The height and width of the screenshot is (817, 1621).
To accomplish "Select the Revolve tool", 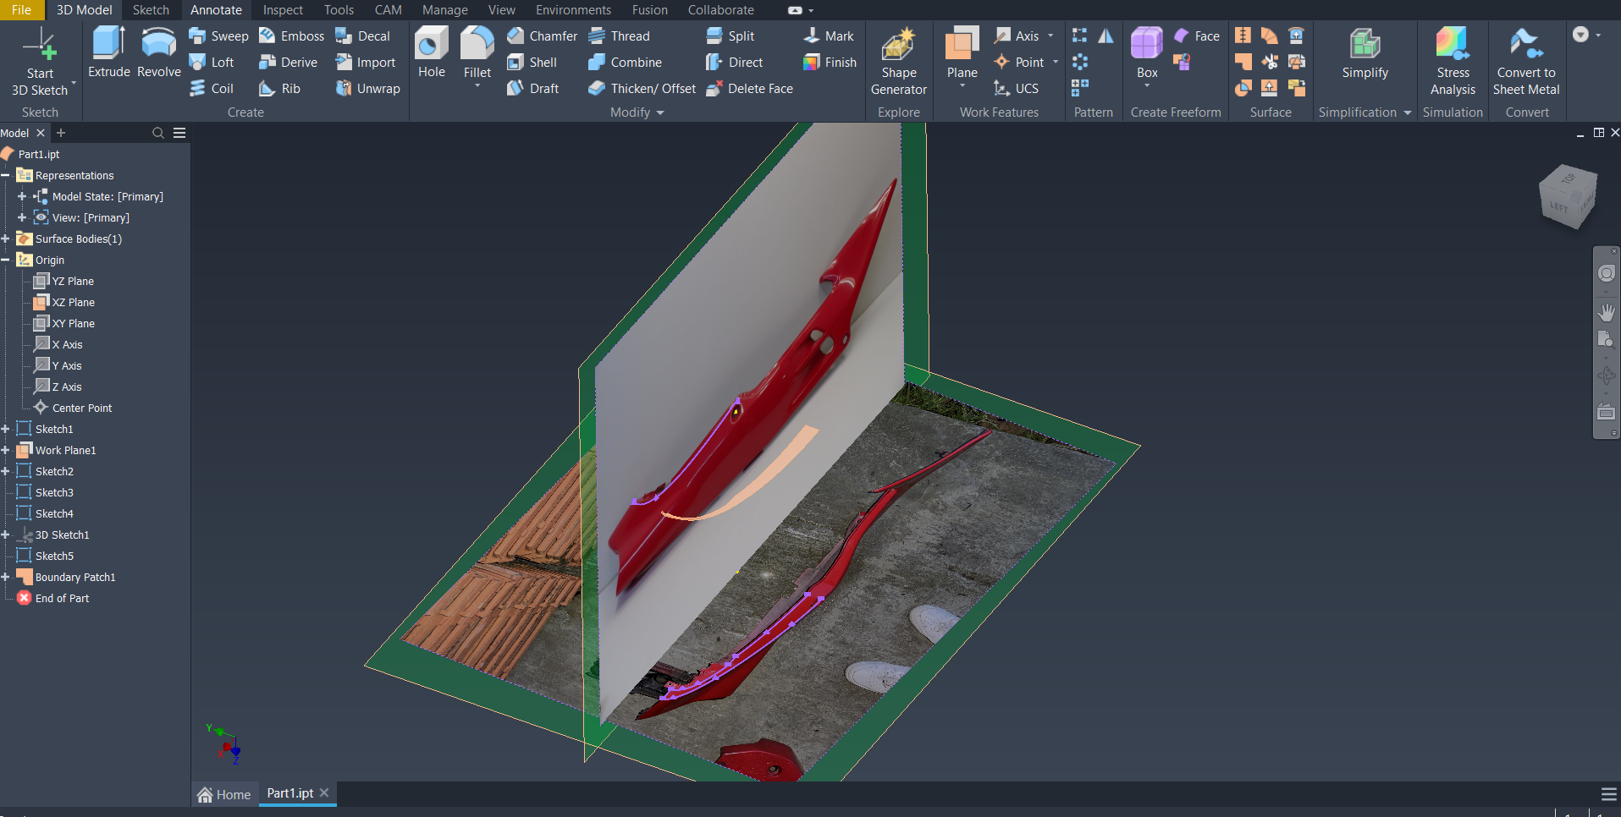I will coord(158,52).
